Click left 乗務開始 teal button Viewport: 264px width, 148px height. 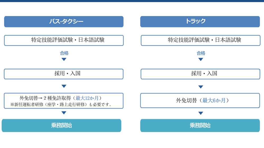[x=62, y=126]
